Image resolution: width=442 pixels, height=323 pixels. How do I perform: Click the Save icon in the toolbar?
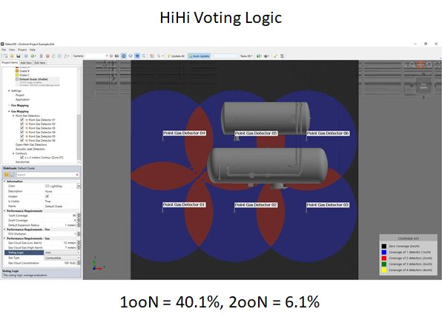[x=19, y=56]
